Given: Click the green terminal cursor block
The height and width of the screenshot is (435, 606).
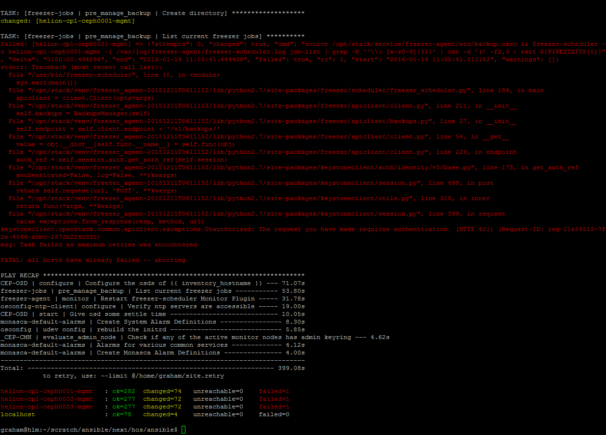Looking at the screenshot, I should pos(184,430).
